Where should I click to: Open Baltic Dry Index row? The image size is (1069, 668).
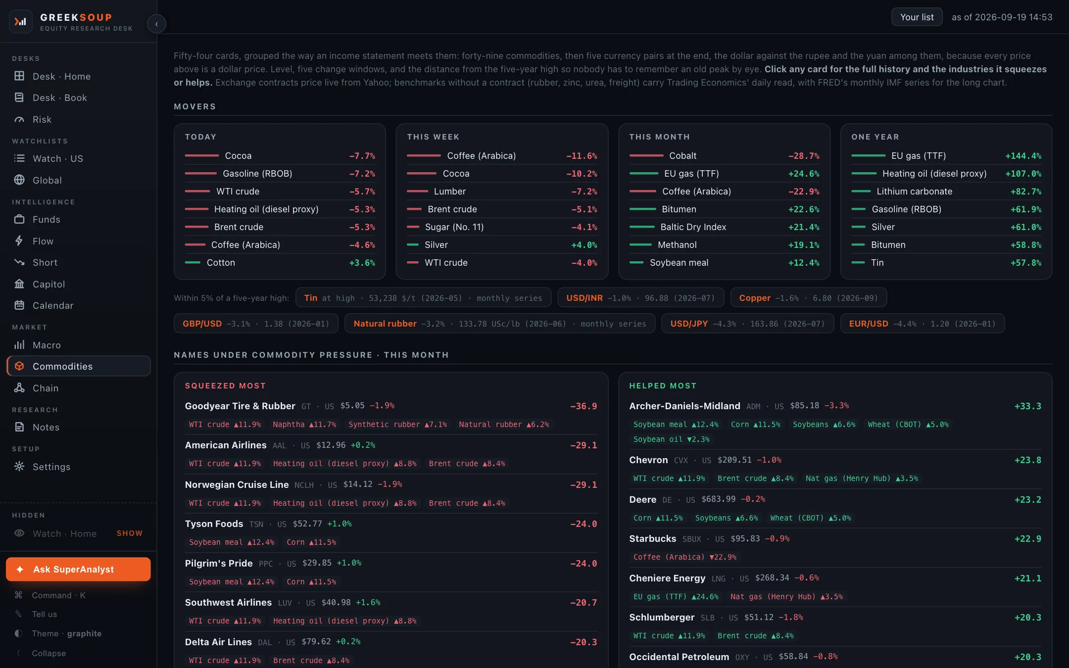pos(724,227)
